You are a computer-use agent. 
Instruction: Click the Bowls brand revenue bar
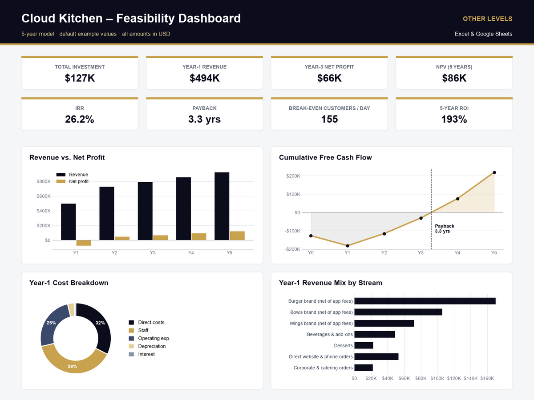coord(398,312)
